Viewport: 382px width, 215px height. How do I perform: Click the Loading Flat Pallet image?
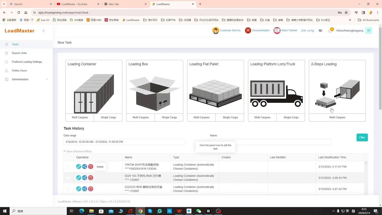coord(215,93)
